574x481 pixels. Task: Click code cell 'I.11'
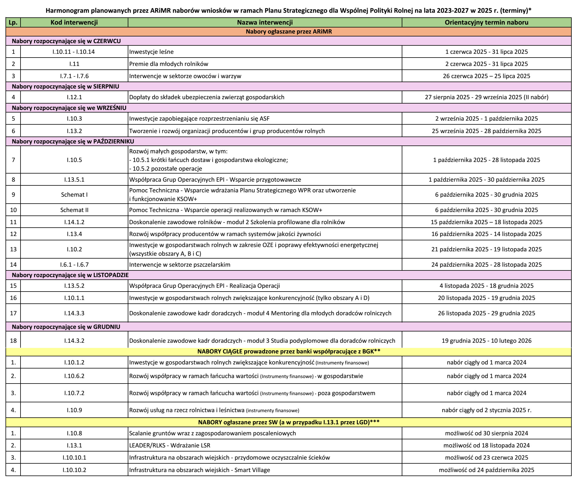click(x=74, y=64)
